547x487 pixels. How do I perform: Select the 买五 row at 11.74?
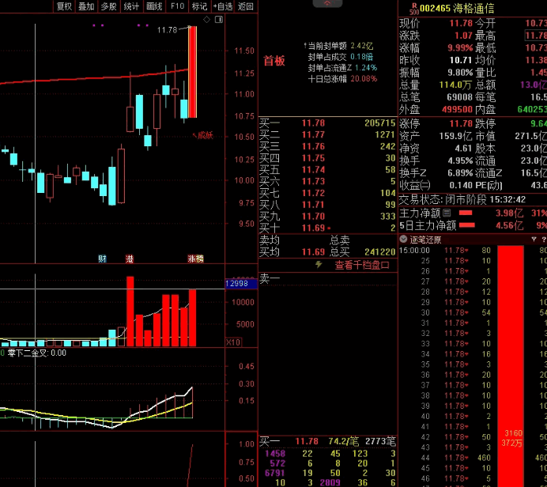(327, 170)
